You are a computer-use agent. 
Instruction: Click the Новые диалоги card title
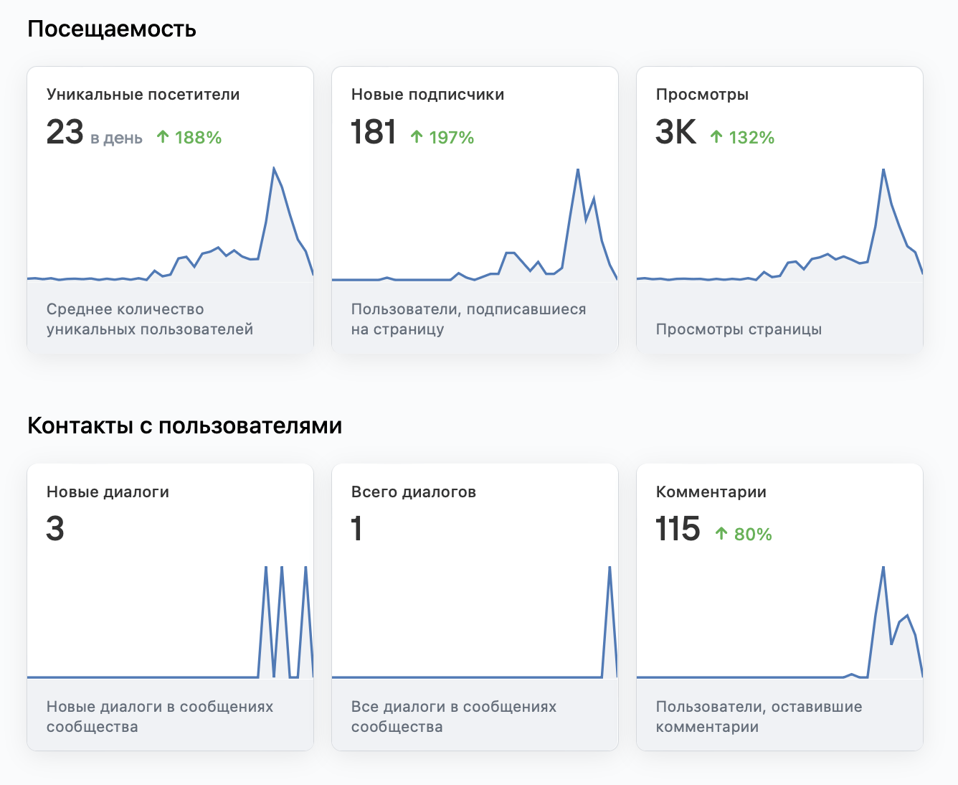108,492
